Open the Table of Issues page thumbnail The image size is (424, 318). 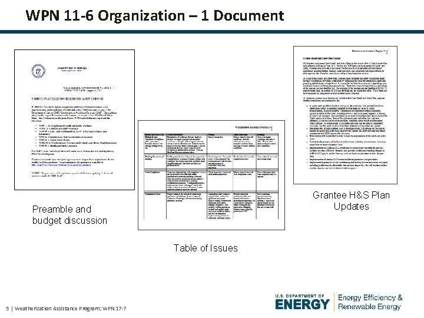(x=211, y=175)
